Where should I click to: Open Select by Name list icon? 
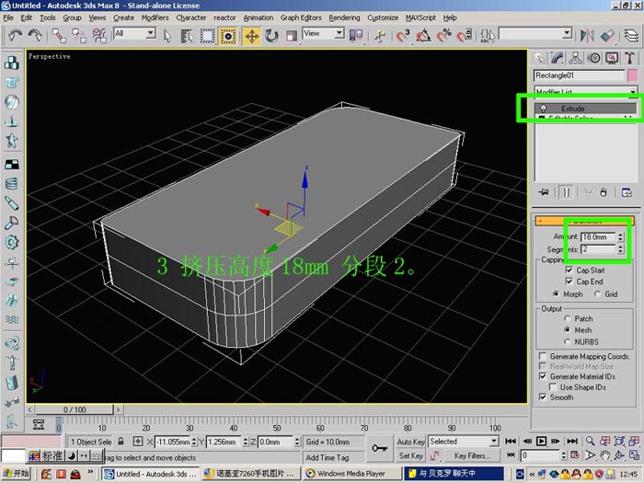pyautogui.click(x=187, y=36)
